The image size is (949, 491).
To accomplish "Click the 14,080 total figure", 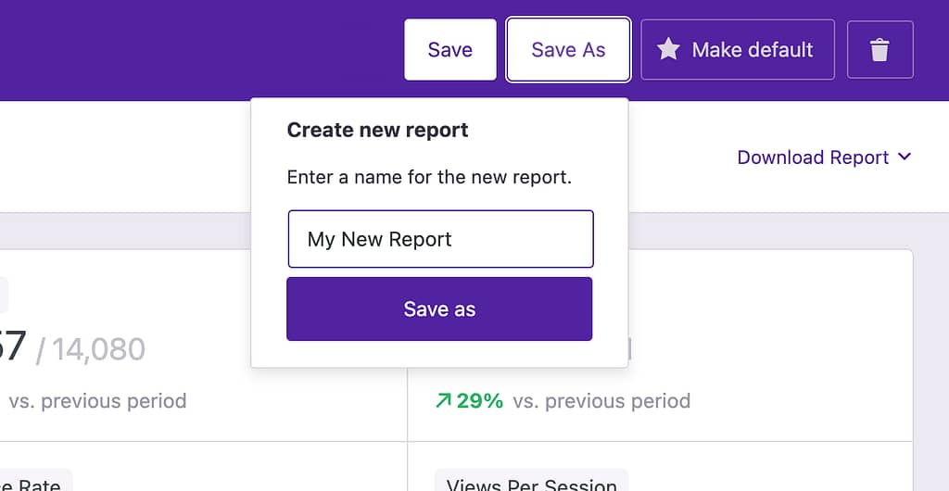I will tap(98, 349).
